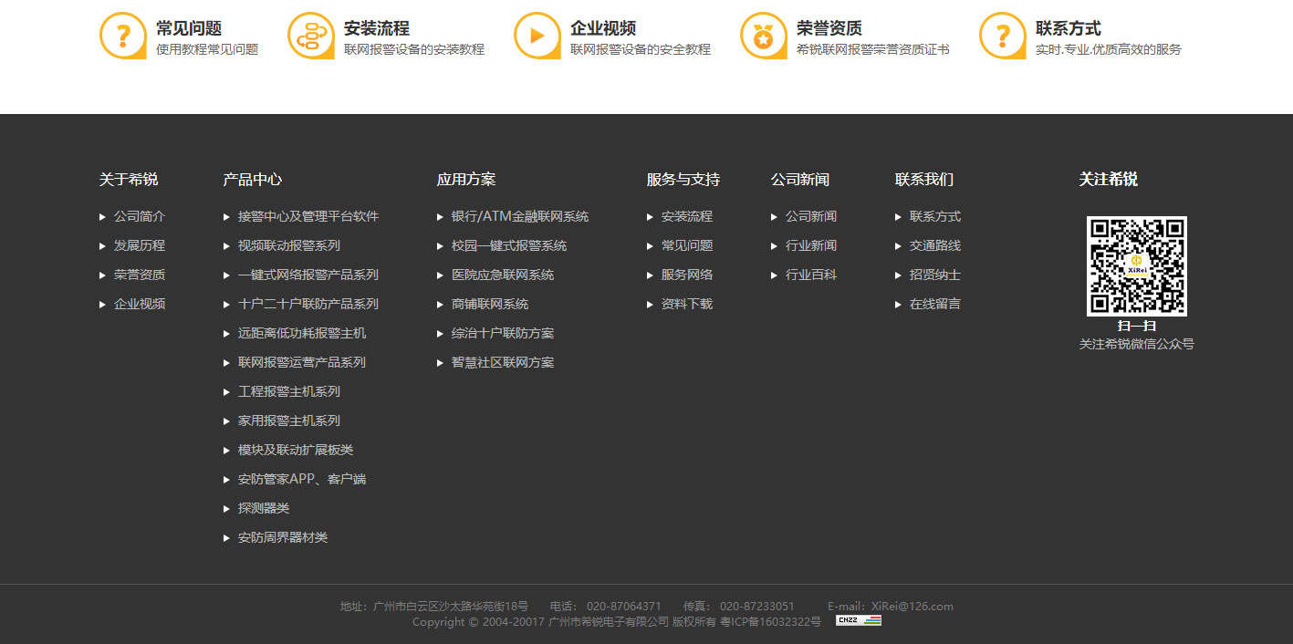The image size is (1293, 644).
Task: Click the 荣誉资质 medal icon
Action: click(x=763, y=36)
